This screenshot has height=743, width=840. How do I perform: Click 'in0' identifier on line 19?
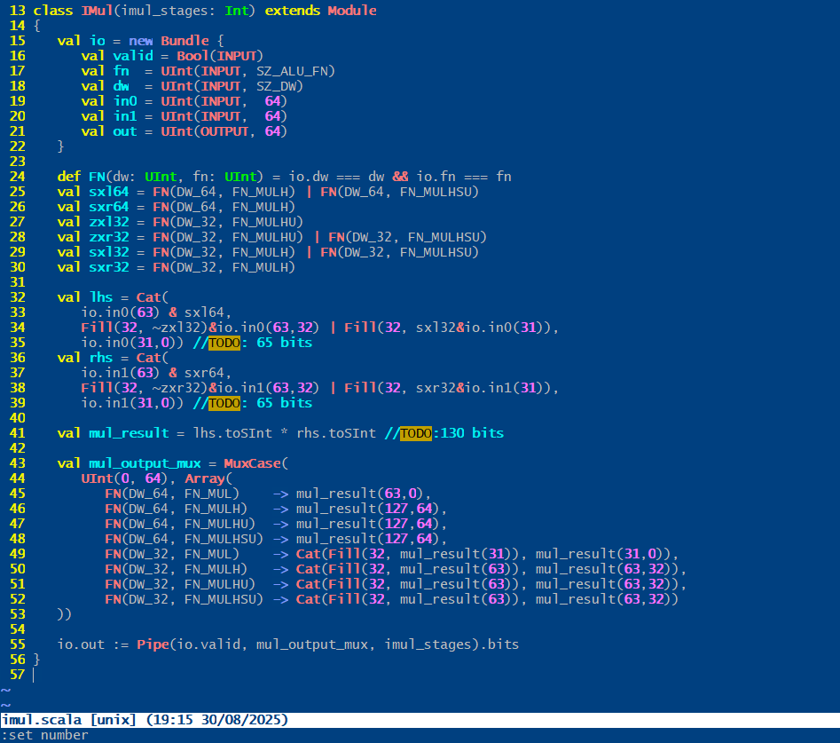click(x=125, y=101)
